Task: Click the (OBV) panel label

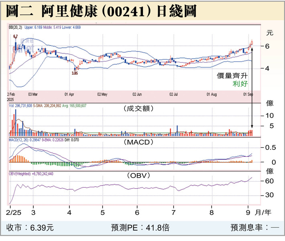Action: coord(138,176)
